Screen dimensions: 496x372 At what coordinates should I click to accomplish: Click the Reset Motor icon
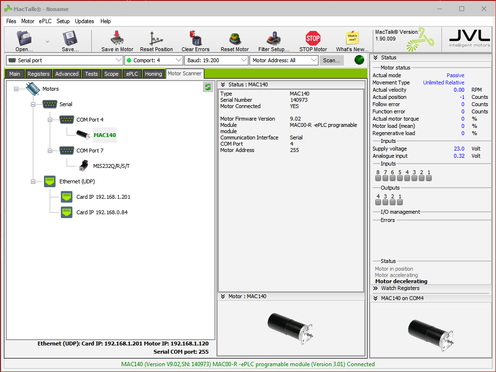tap(235, 39)
